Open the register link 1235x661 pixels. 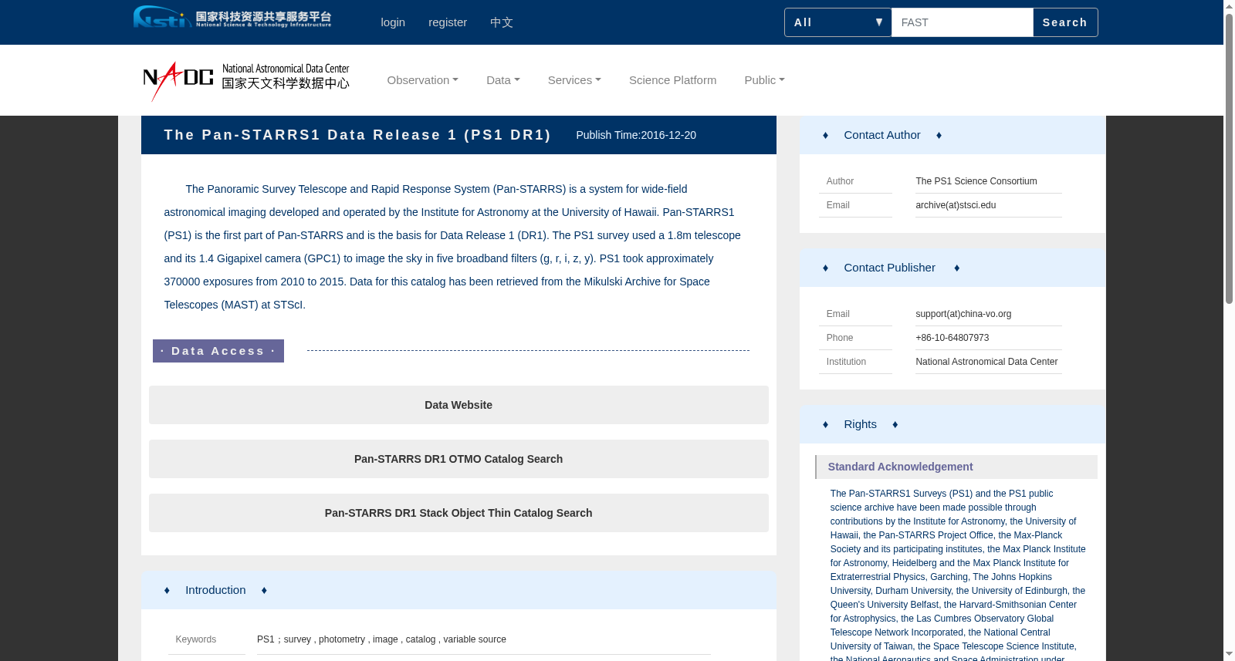coord(448,22)
